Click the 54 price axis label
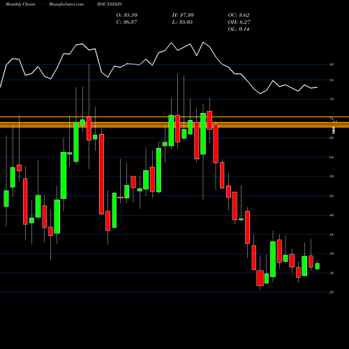Image resolution: width=349 pixels, height=349 pixels. click(332, 196)
